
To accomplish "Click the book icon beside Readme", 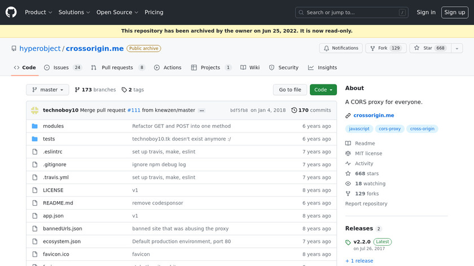I will click(x=348, y=143).
